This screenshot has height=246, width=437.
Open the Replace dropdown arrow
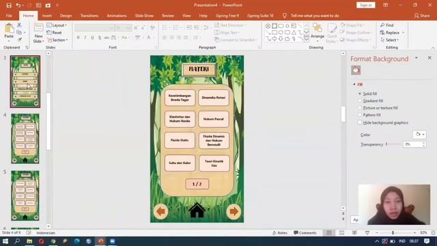[403, 33]
